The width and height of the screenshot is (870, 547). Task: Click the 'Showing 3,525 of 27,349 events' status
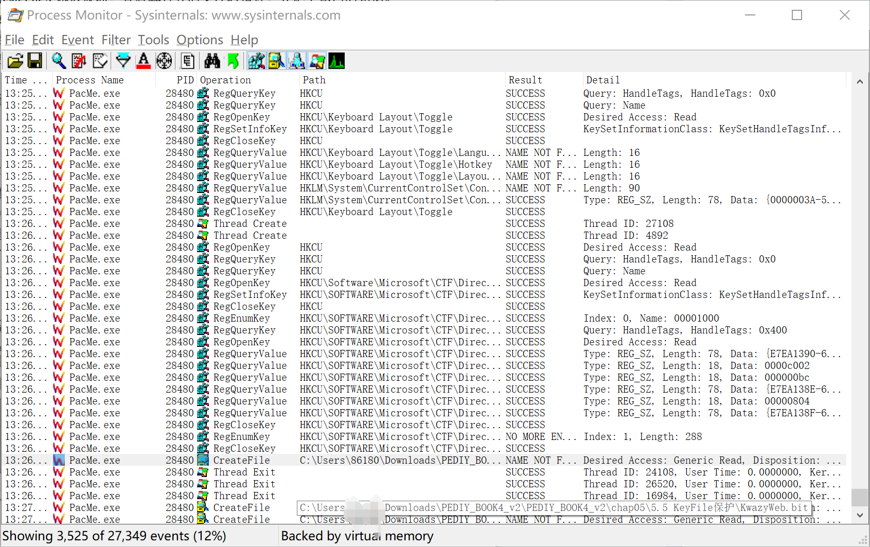[114, 536]
